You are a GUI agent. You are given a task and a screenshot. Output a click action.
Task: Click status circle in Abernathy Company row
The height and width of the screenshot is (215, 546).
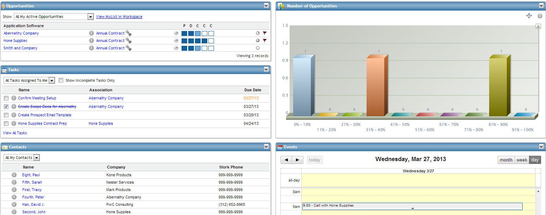point(258,33)
